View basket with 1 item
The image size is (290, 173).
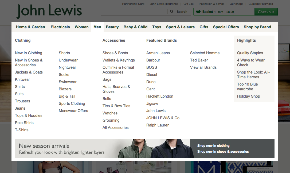pyautogui.click(x=224, y=12)
